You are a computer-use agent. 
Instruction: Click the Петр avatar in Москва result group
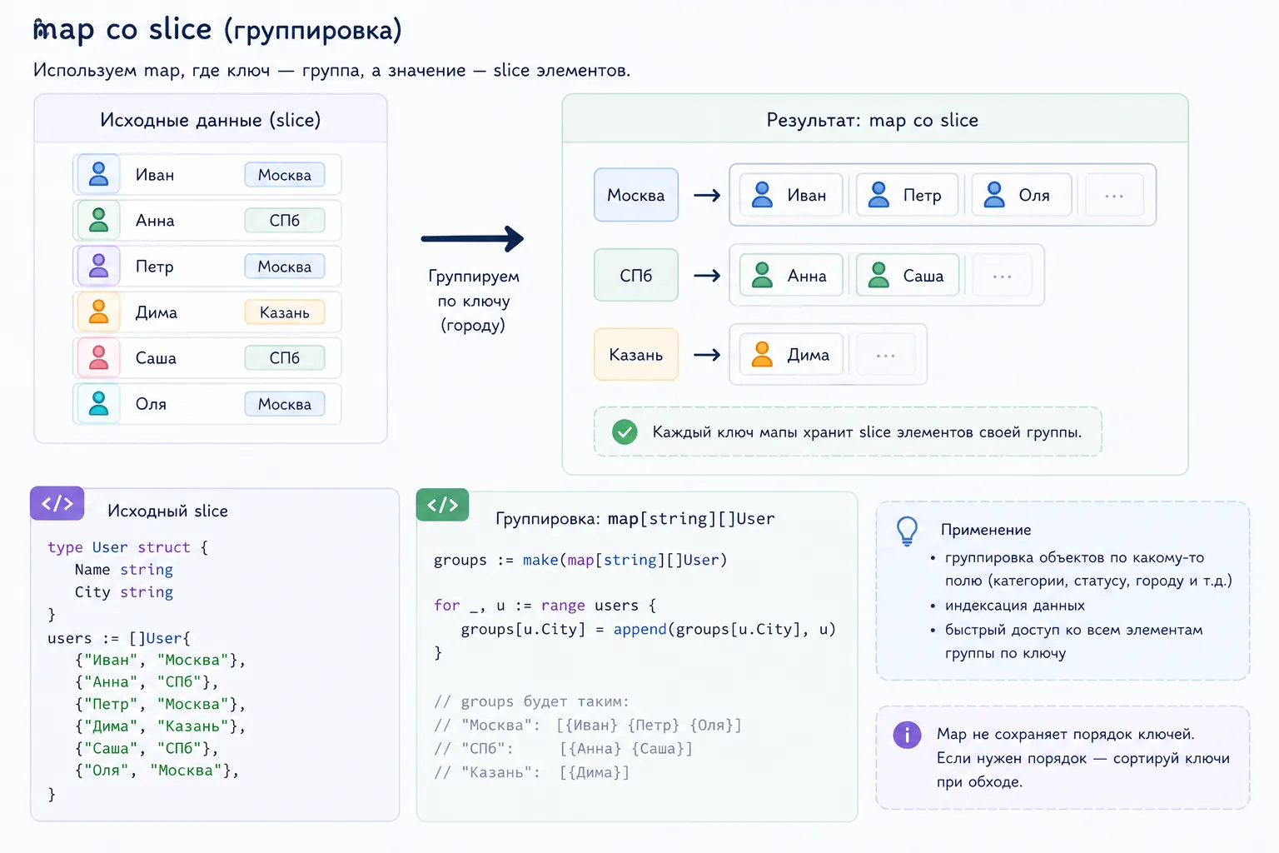point(878,194)
